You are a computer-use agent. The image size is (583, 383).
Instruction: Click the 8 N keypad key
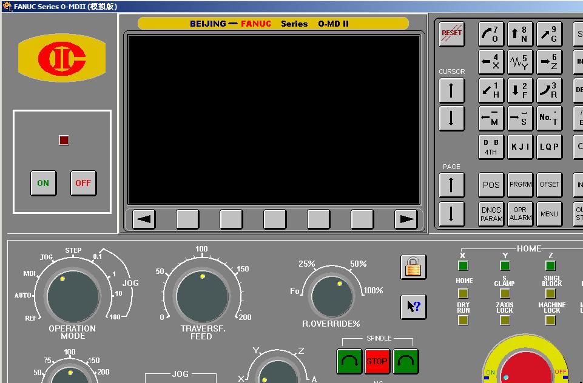(520, 34)
